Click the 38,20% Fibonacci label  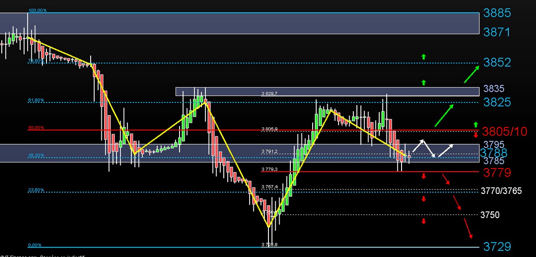pyautogui.click(x=36, y=156)
